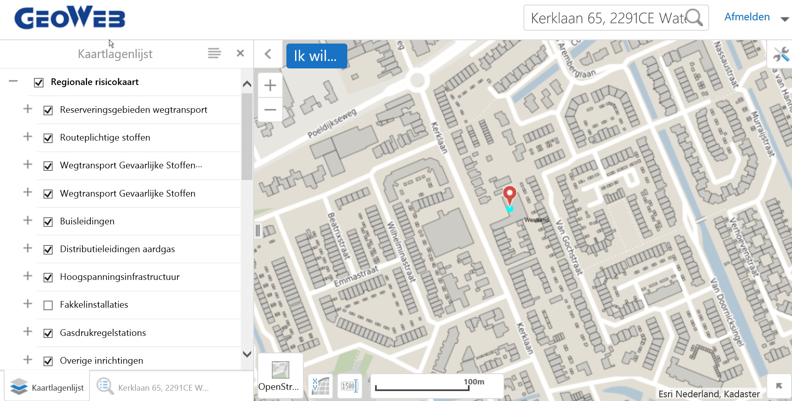This screenshot has height=401, width=792.
Task: Open the OpenStreetMap basemap thumbnail
Action: 281,376
